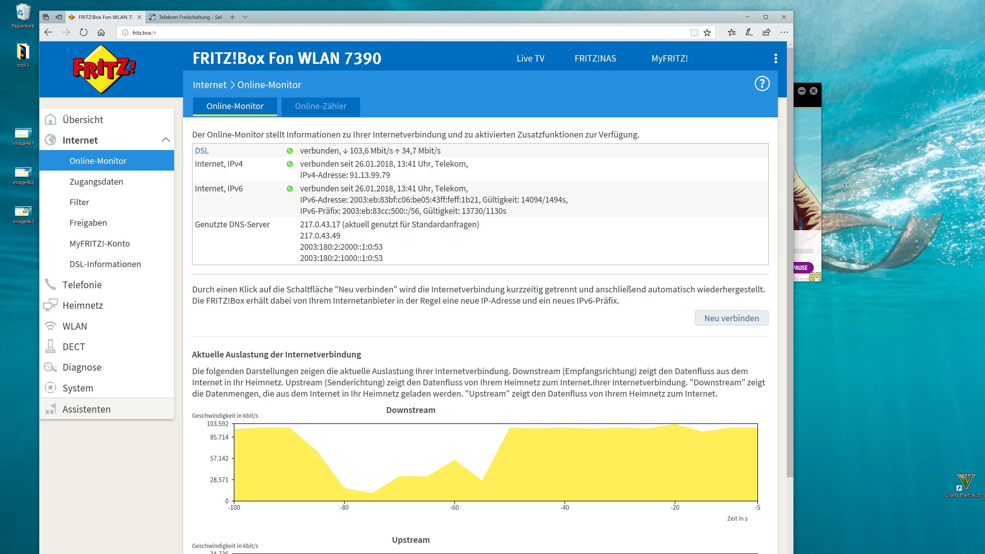Screen dimensions: 985x554
Task: Open Telefonie section with phone icon
Action: coord(82,285)
